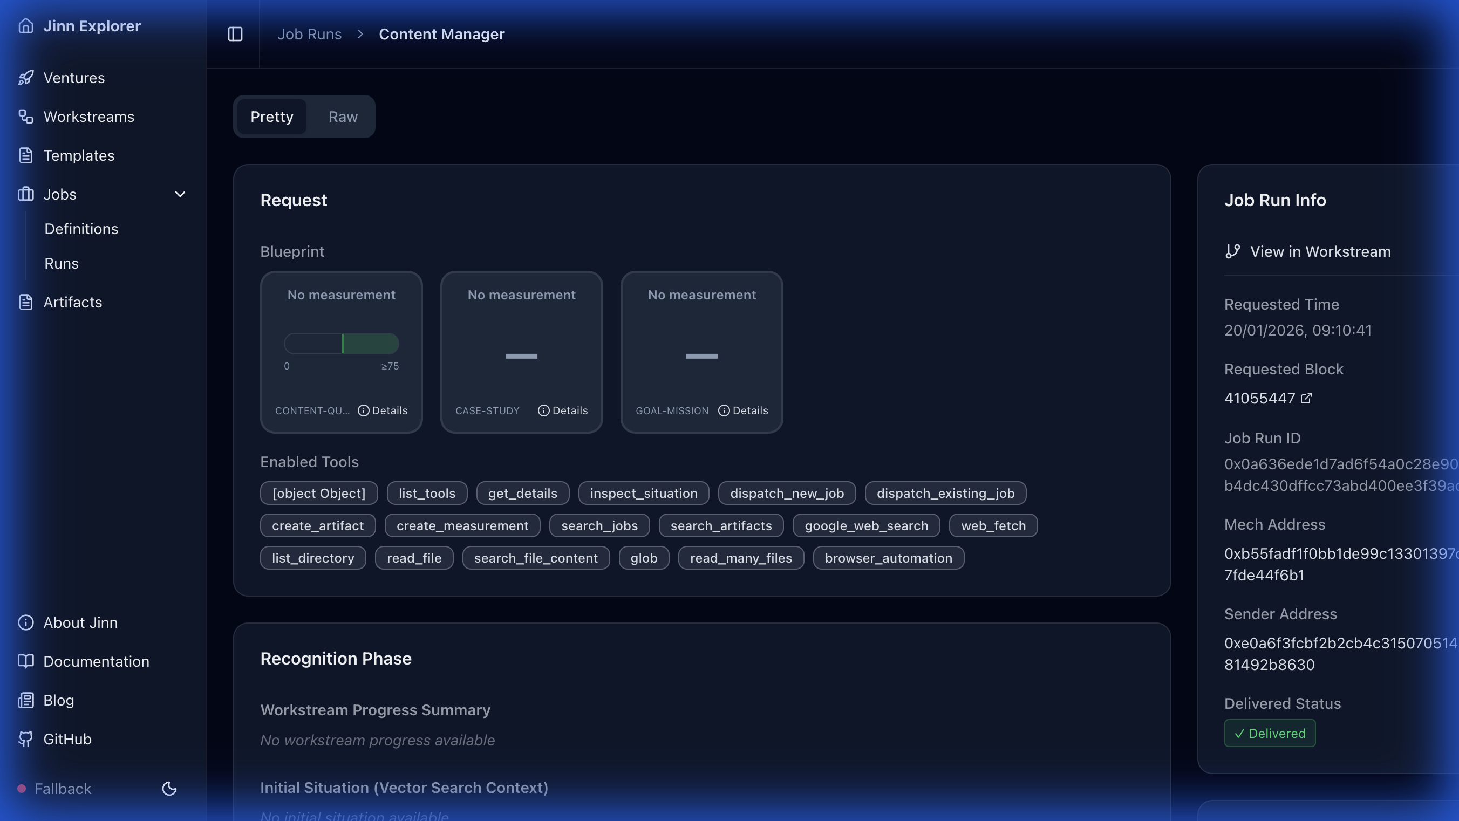
Task: Click the content quality measurement bar
Action: pyautogui.click(x=342, y=344)
